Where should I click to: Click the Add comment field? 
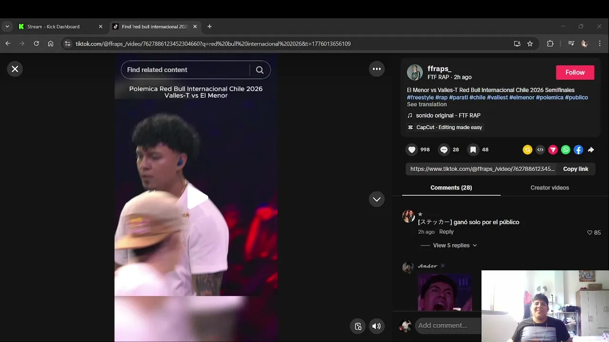click(x=447, y=325)
